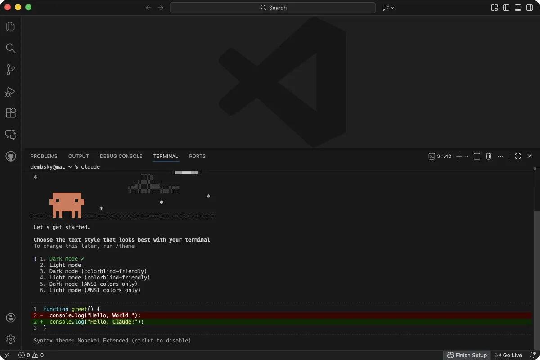Open the terminal more actions ellipsis menu
Viewport: 540px width, 360px height.
tap(500, 156)
